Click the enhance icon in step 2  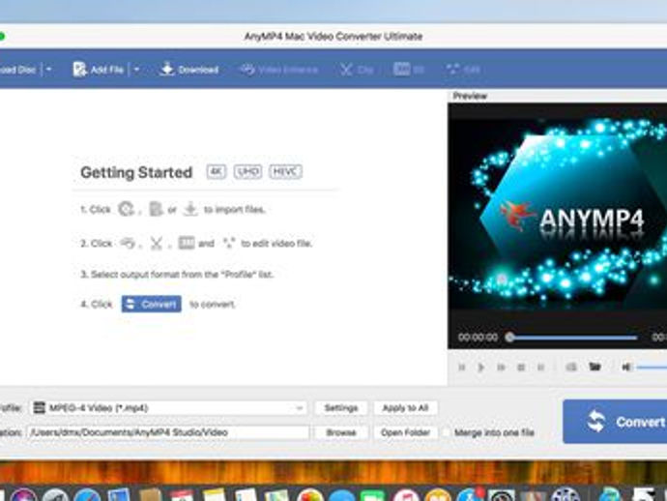tap(128, 243)
